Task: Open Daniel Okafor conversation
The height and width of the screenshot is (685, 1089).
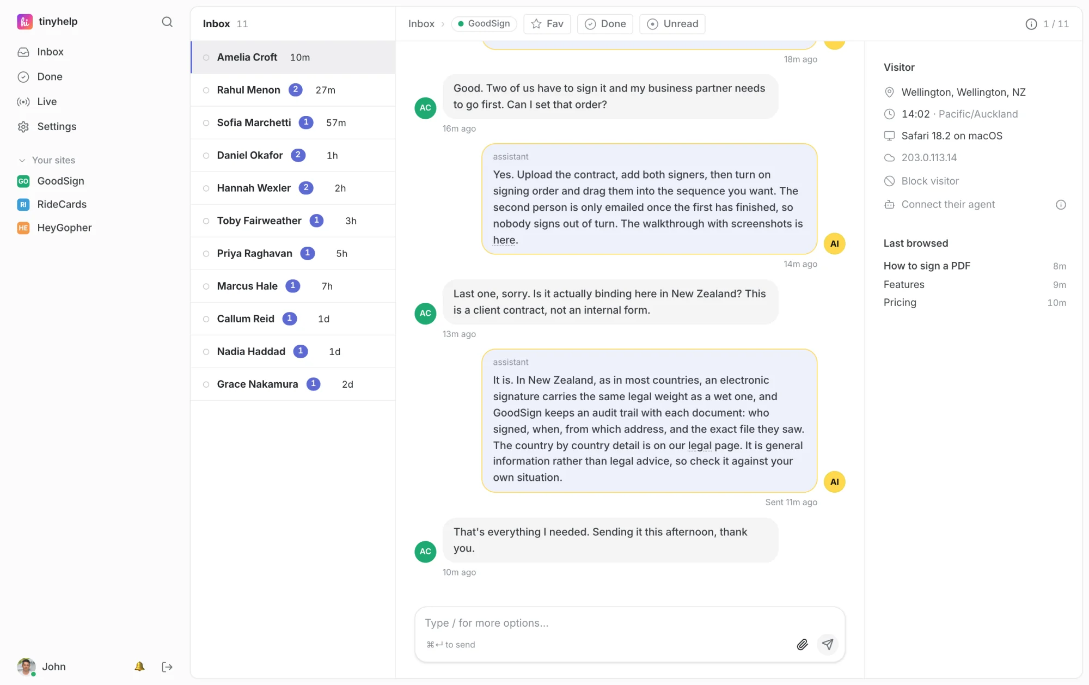Action: pyautogui.click(x=293, y=155)
